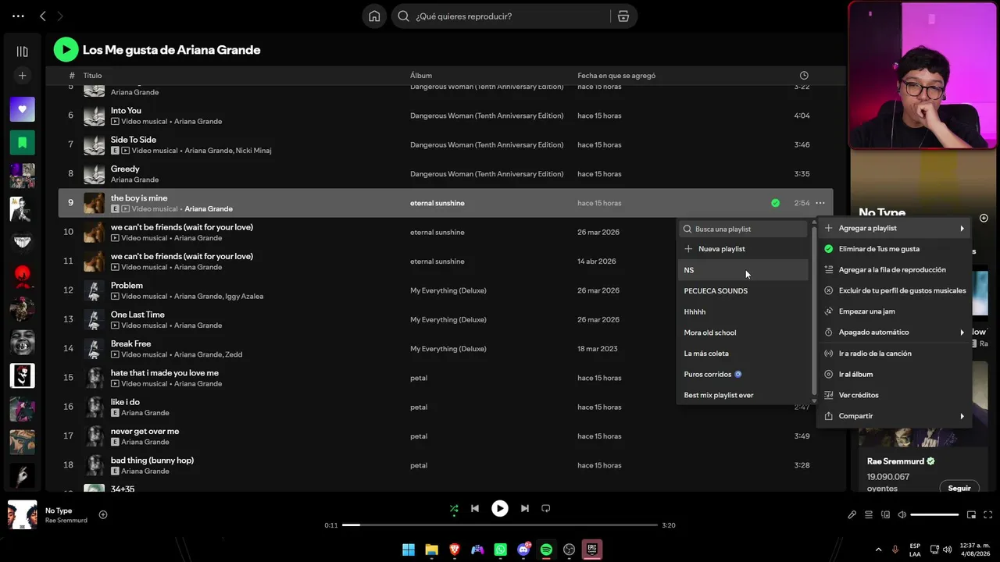Open Liked Songs purple heart in sidebar
The image size is (1000, 562).
tap(22, 109)
